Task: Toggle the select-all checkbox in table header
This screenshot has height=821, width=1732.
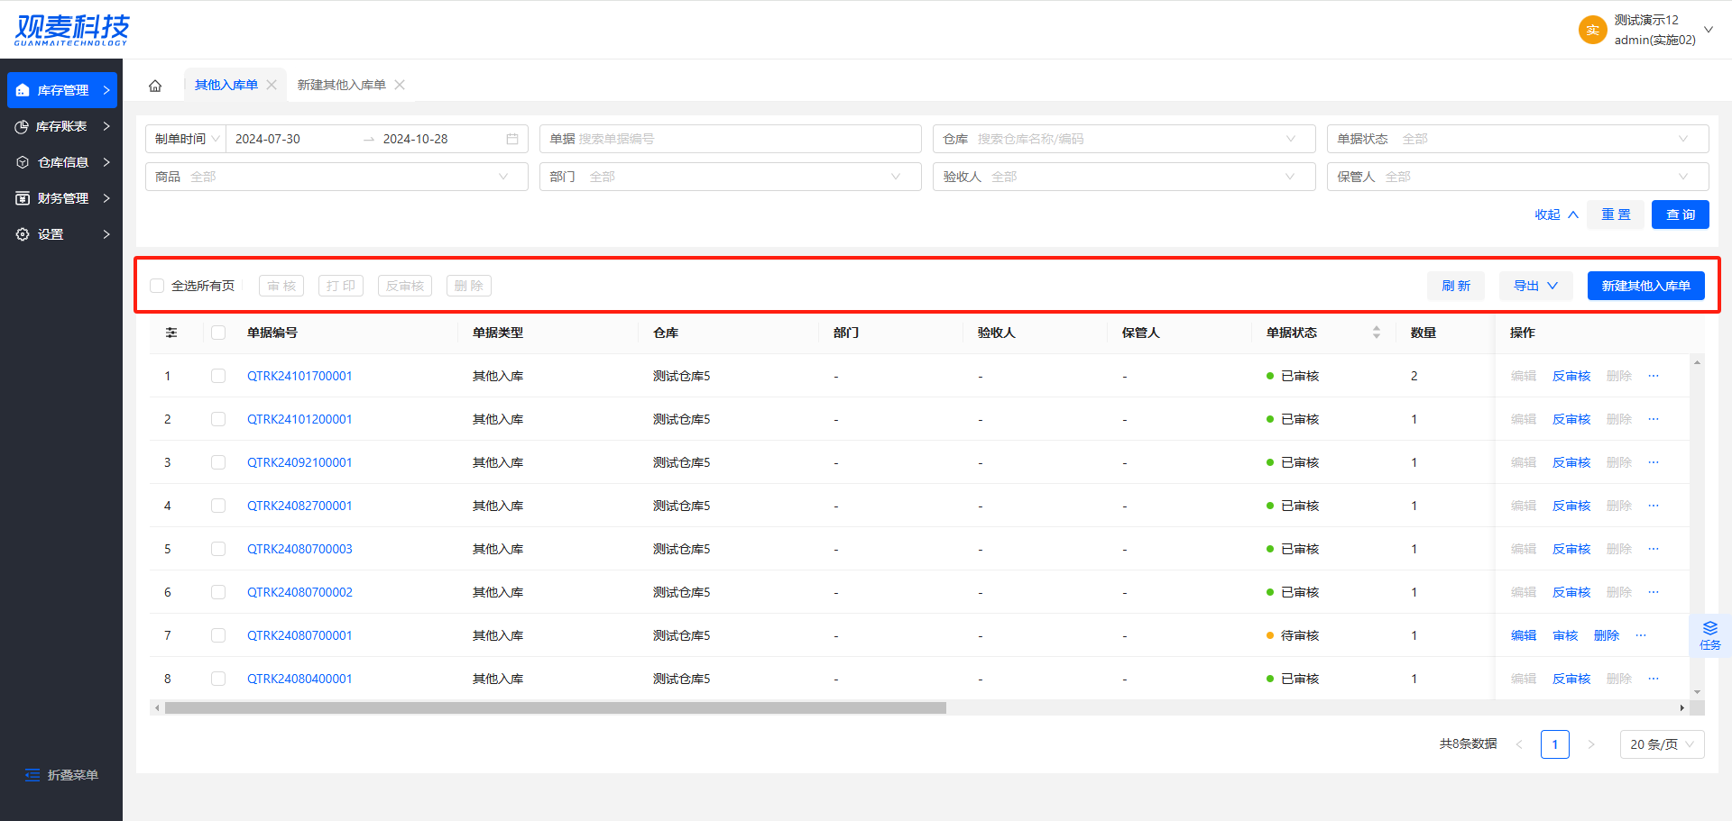Action: coord(218,333)
